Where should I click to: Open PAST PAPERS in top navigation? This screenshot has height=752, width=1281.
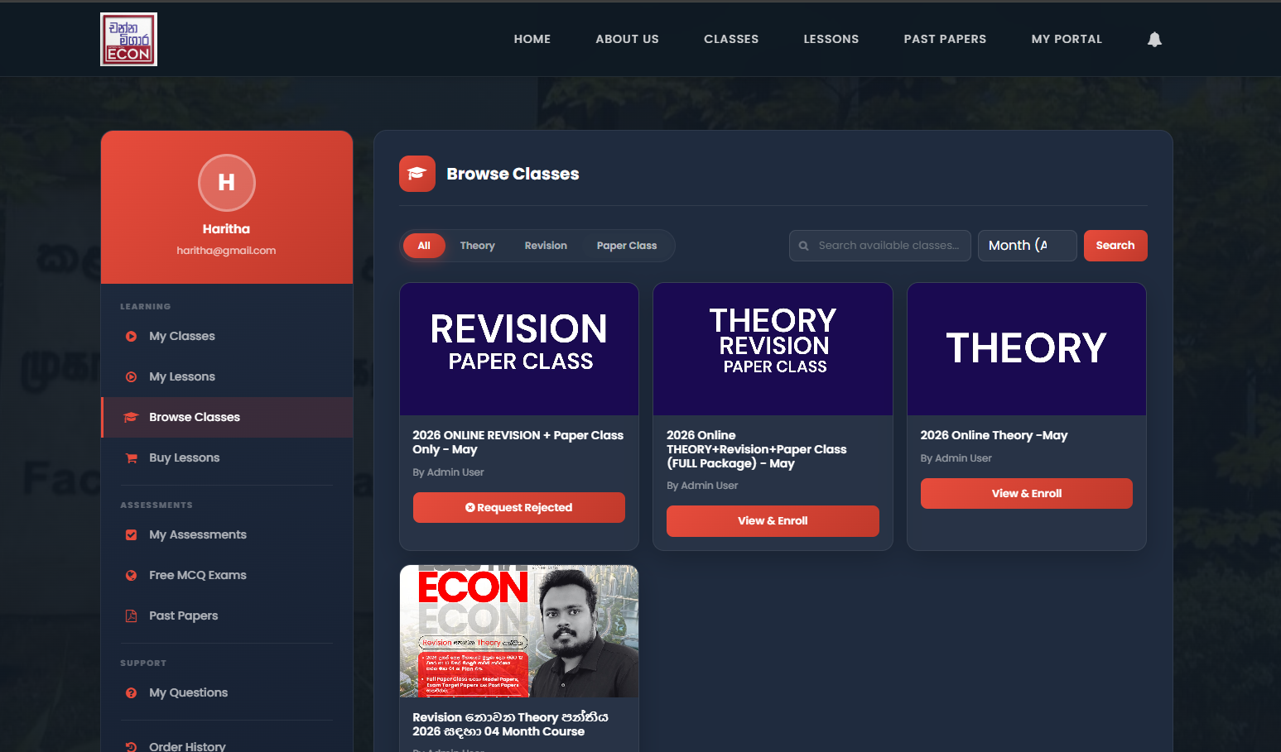[x=945, y=39]
